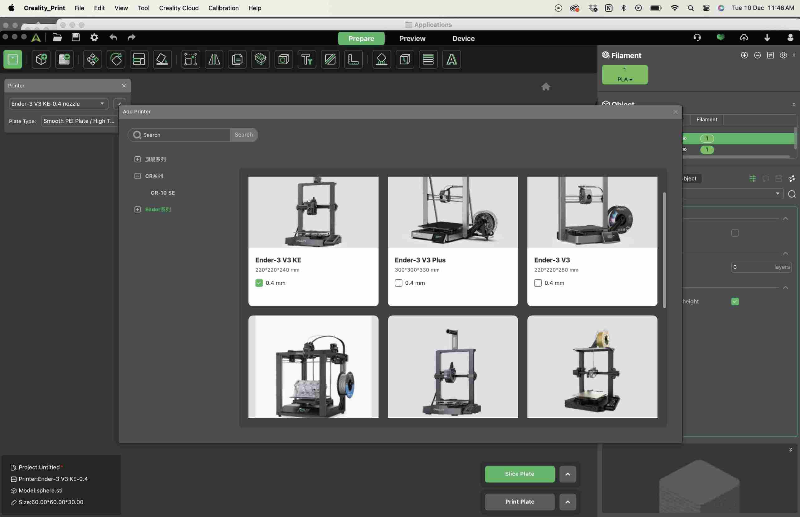Viewport: 800px width, 517px height.
Task: Toggle visibility eye on the second object row
Action: [684, 149]
